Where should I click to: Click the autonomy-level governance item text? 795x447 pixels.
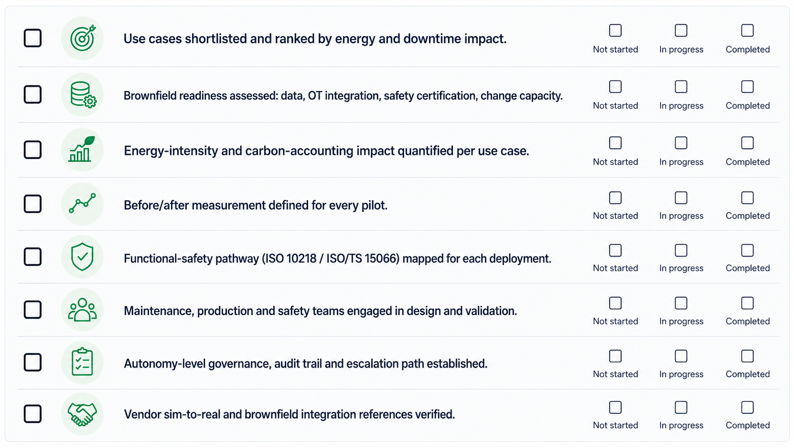[306, 364]
